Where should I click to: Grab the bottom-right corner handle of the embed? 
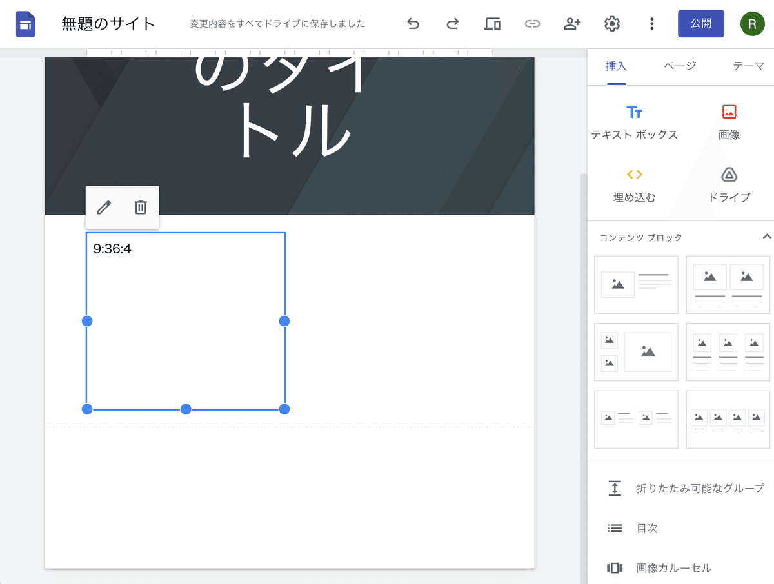click(x=284, y=409)
